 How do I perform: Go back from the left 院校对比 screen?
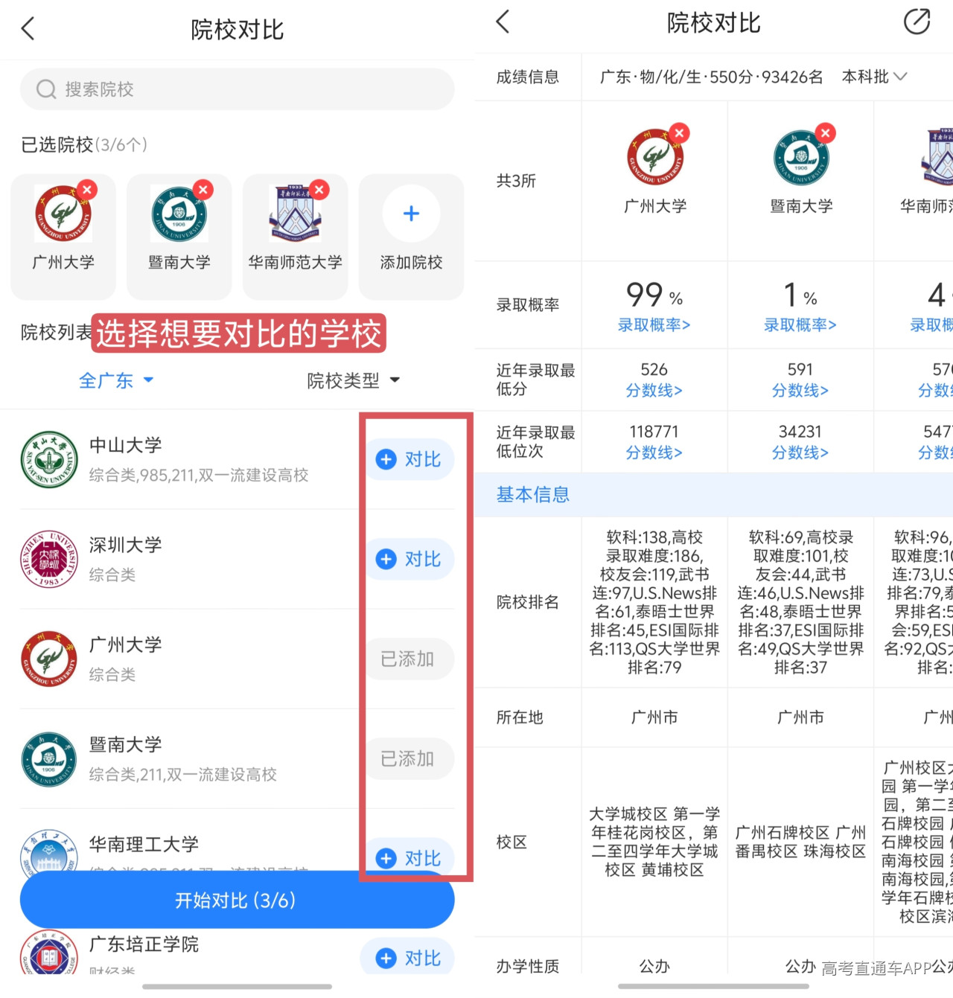point(28,29)
